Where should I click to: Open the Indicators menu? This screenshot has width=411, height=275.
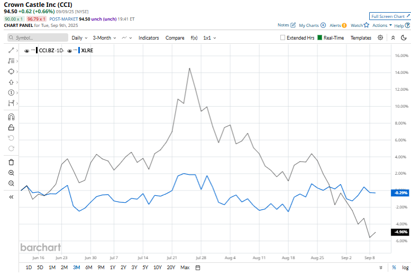(x=149, y=37)
